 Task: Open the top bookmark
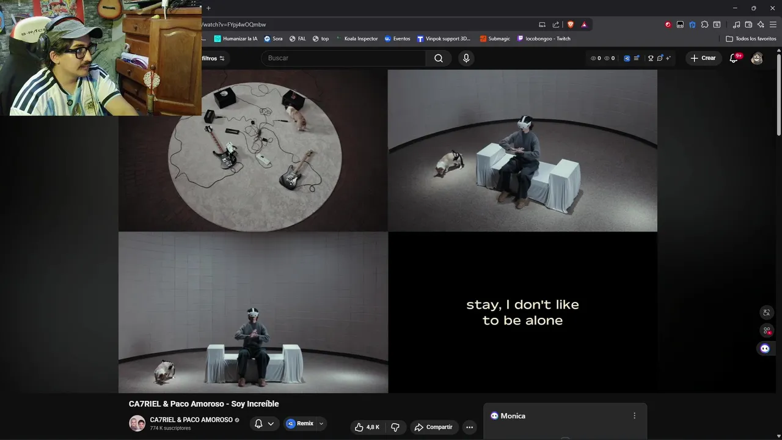(321, 38)
